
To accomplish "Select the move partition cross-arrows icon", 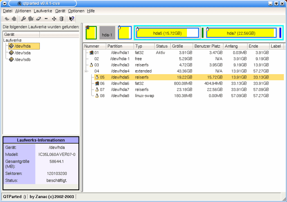I will click(x=54, y=19).
